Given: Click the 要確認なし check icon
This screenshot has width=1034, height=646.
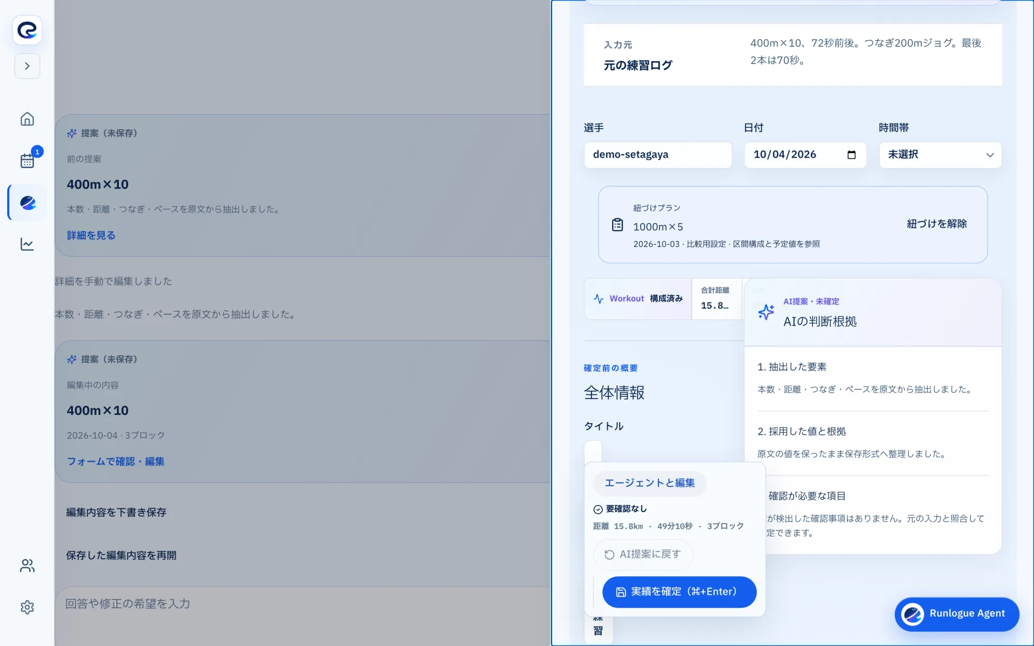Looking at the screenshot, I should pyautogui.click(x=598, y=509).
